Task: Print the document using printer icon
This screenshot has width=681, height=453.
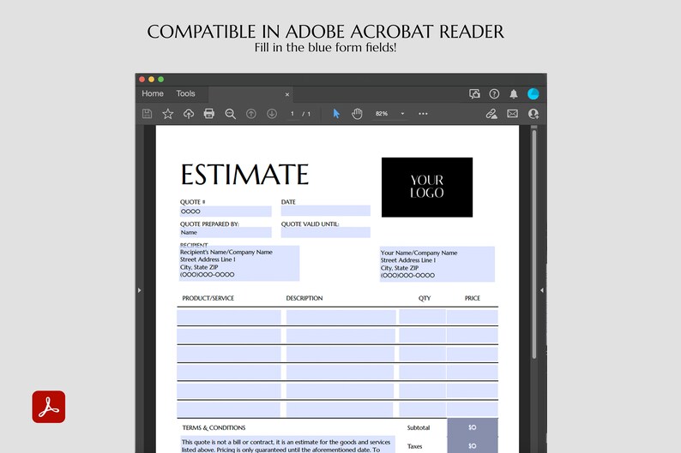Action: 209,114
